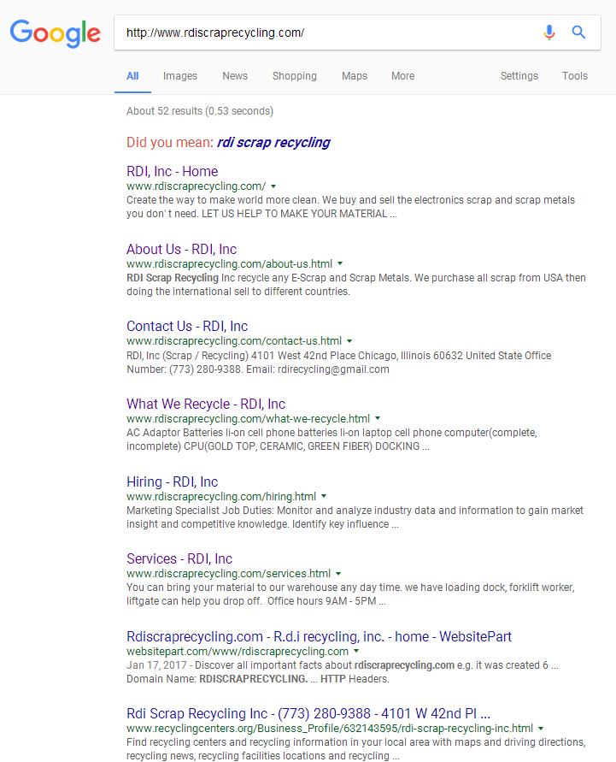The height and width of the screenshot is (762, 616).
Task: Click the 'rdi scrap recycling' suggestion
Action: click(x=273, y=142)
